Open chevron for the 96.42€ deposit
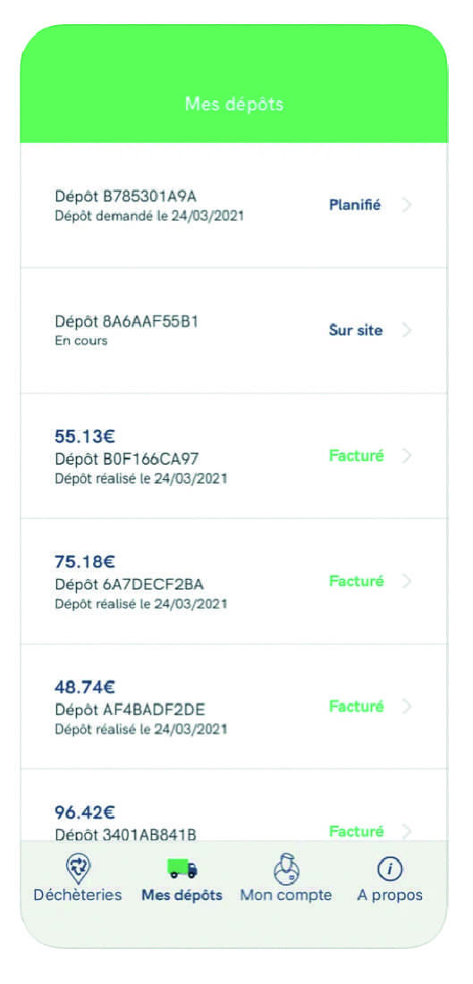This screenshot has width=473, height=984. coord(407,831)
